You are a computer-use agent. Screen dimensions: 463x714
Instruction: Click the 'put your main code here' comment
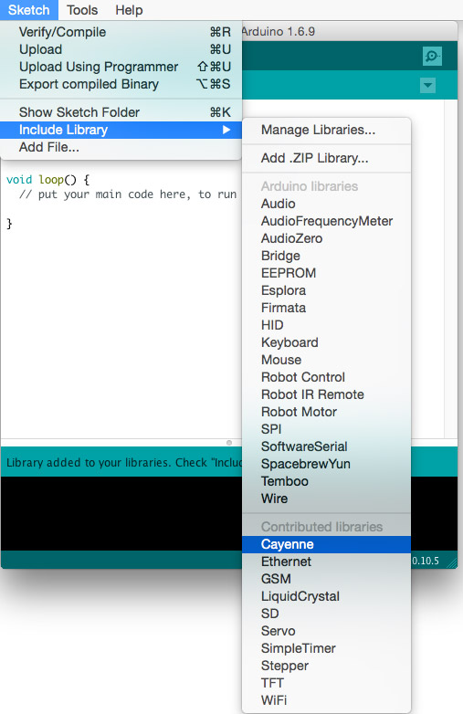tap(128, 194)
